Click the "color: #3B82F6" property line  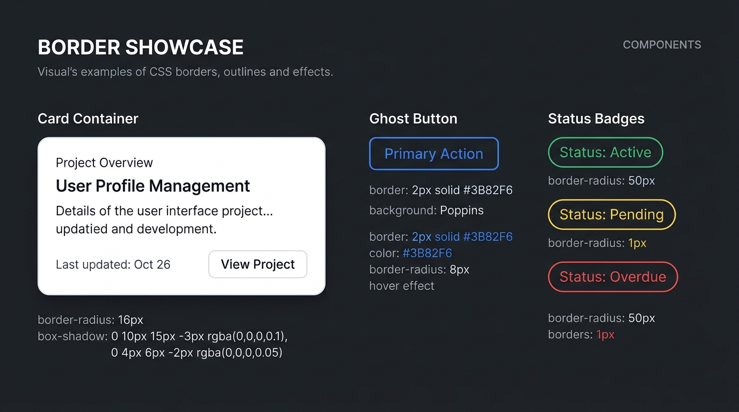(411, 253)
